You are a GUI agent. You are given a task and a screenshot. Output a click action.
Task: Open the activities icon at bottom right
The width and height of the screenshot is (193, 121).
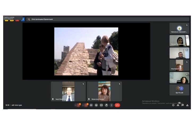pyautogui.click(x=187, y=105)
